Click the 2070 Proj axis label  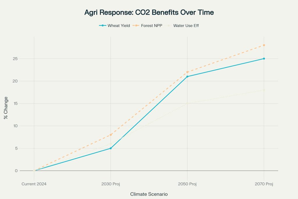tap(264, 184)
